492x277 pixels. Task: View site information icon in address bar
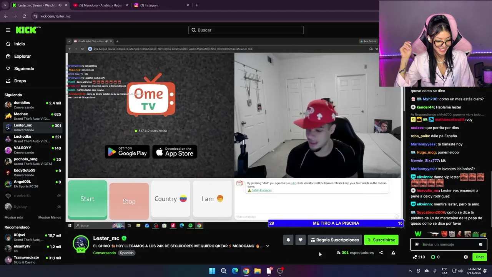click(35, 16)
